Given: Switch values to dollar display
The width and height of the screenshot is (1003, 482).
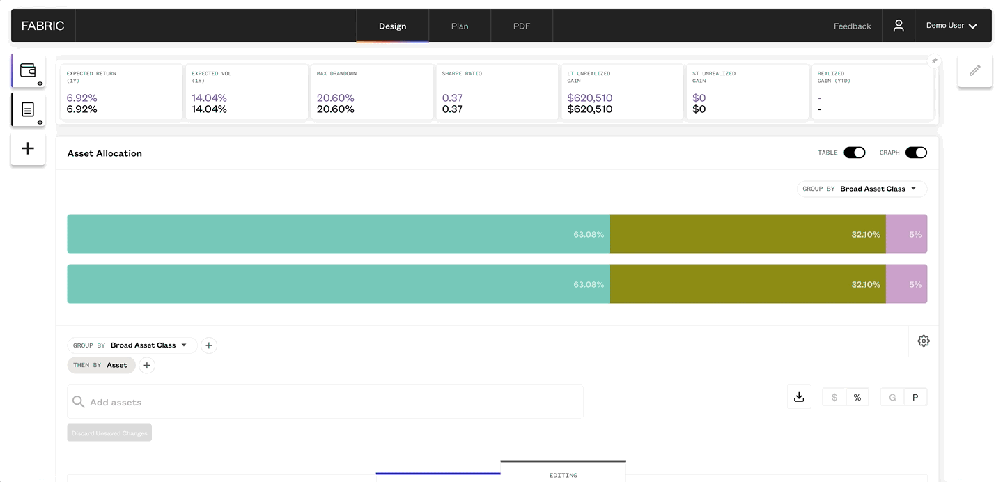Looking at the screenshot, I should point(834,397).
